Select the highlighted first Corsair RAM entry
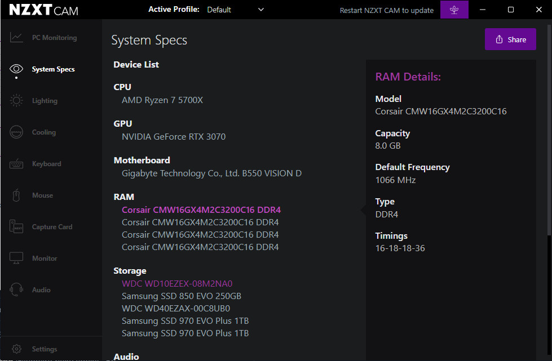This screenshot has height=361, width=552. tap(201, 210)
